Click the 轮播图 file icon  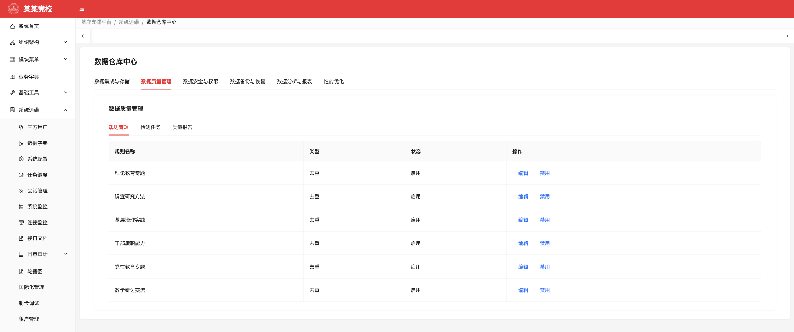[x=21, y=271]
